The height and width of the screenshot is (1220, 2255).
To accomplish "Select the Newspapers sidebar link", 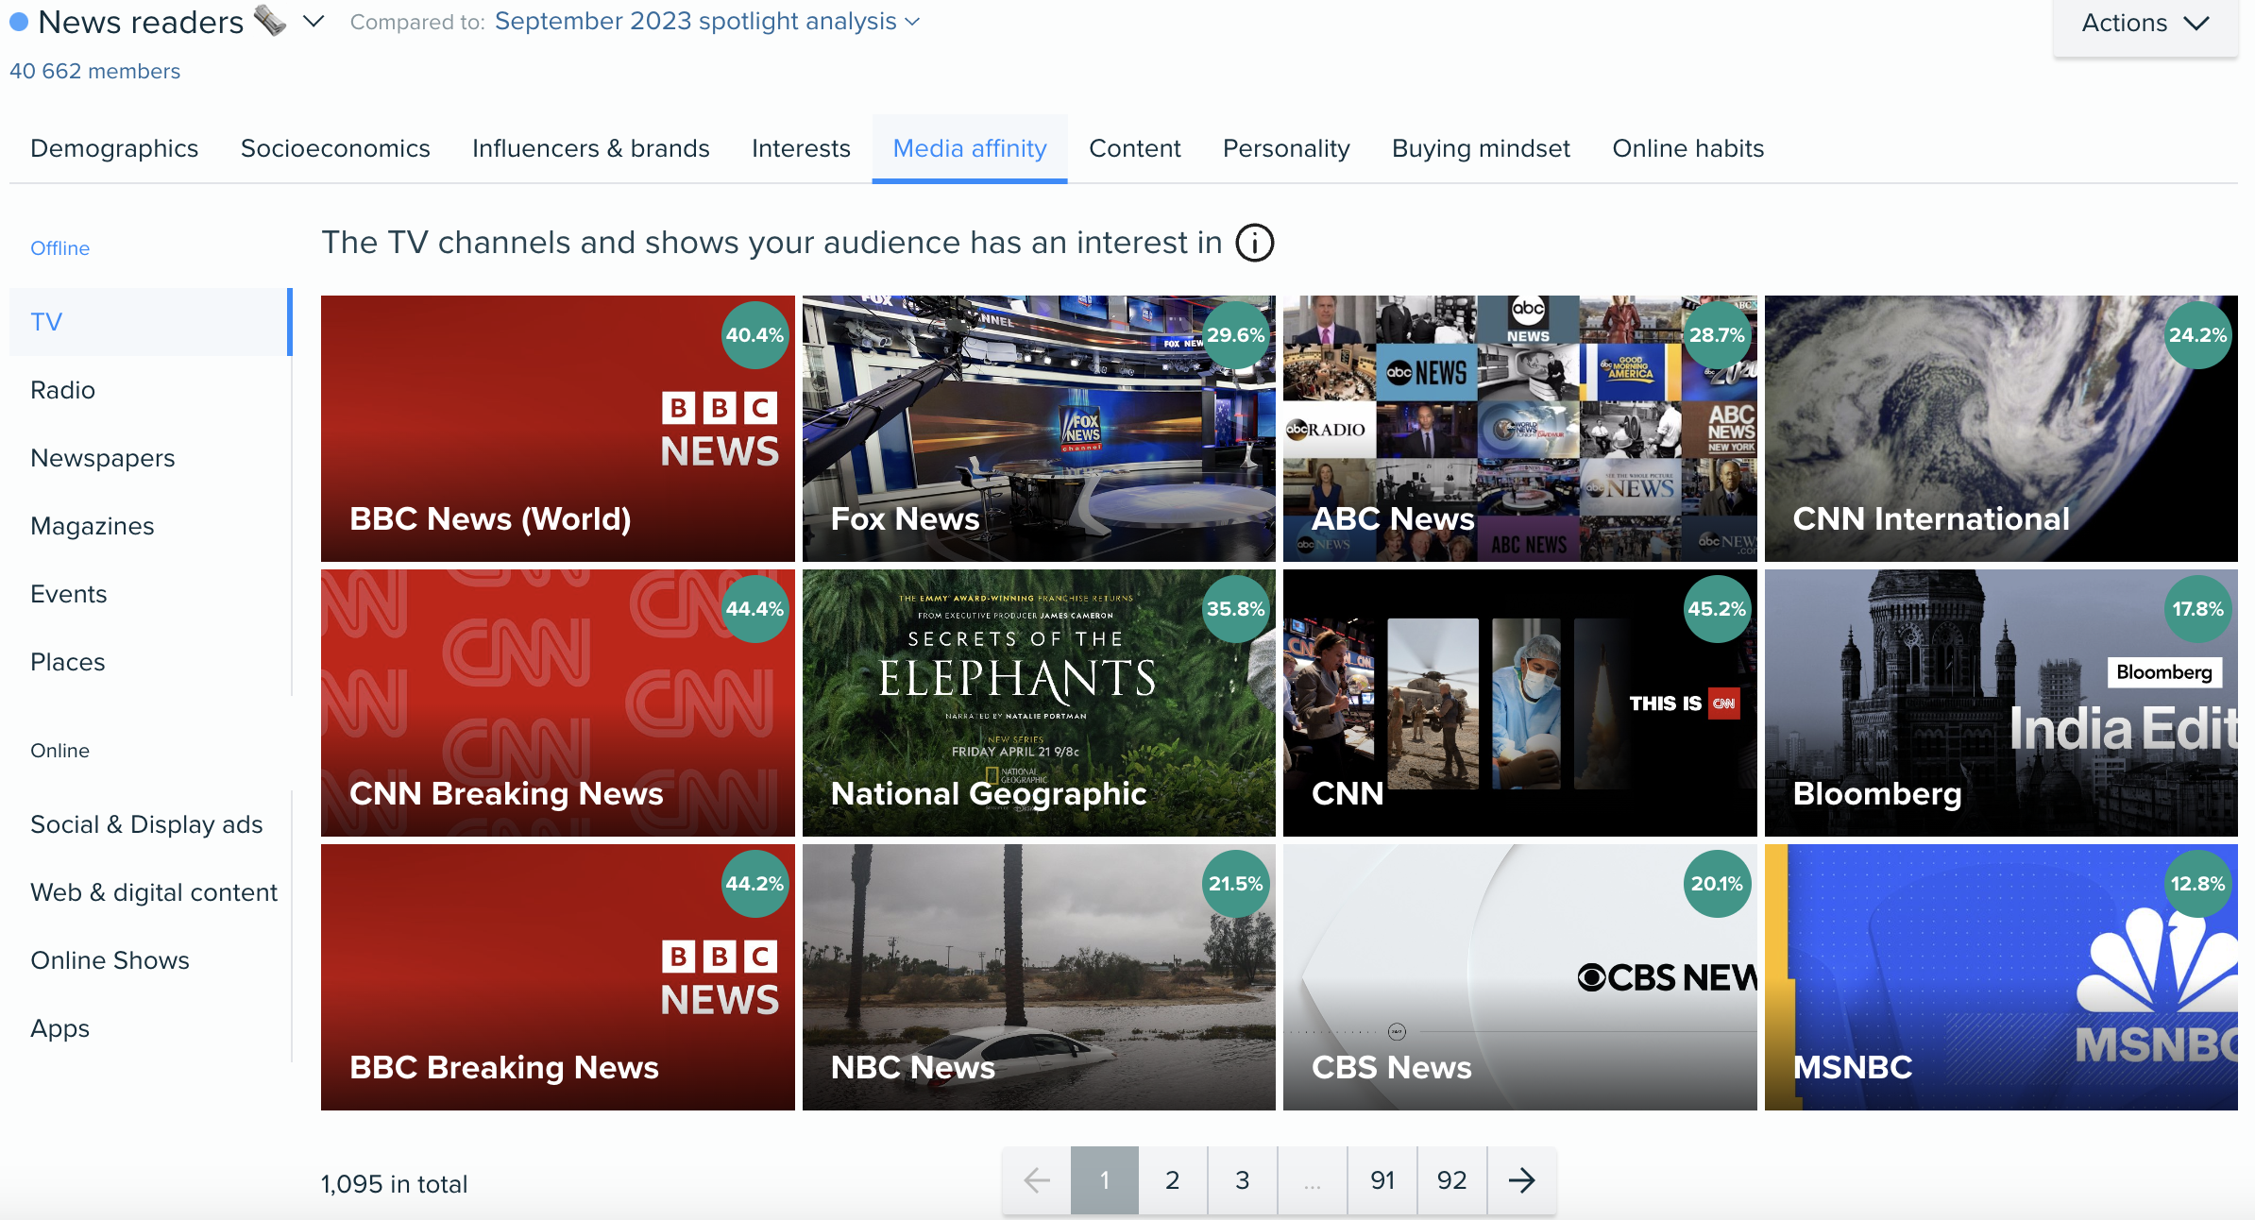I will coord(104,457).
